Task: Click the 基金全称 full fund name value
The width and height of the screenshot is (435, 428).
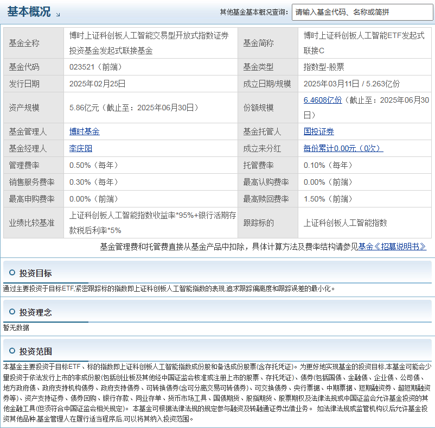Action: coord(149,43)
